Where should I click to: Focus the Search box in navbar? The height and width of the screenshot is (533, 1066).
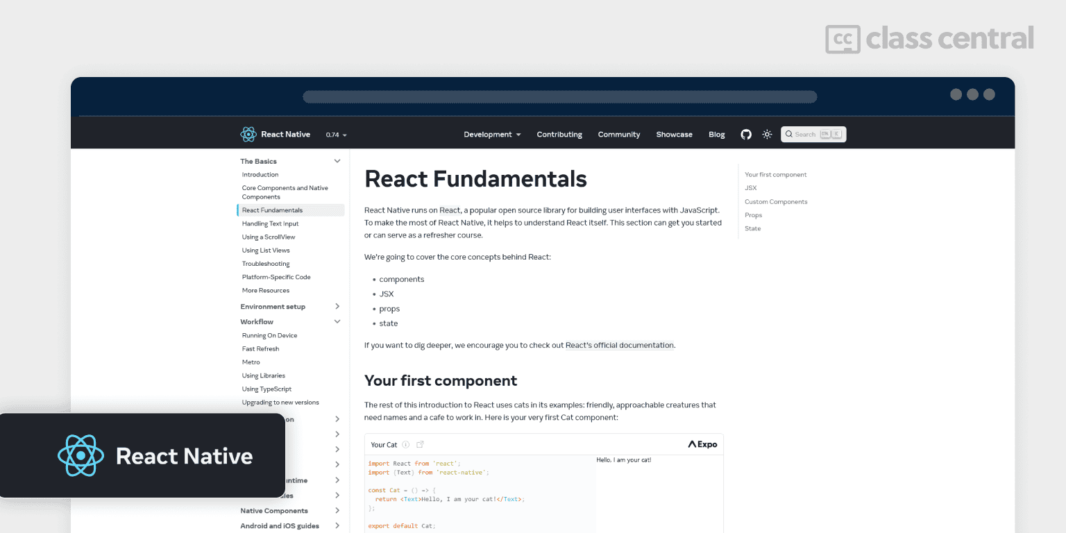coord(813,134)
